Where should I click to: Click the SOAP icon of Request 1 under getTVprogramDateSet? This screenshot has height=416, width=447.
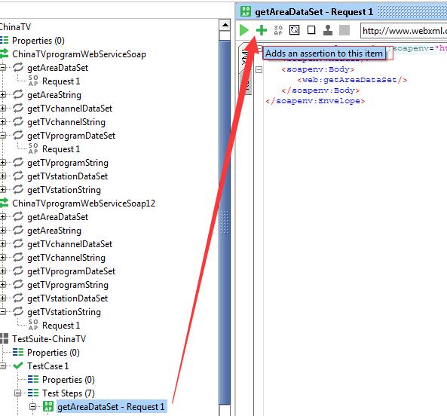click(x=33, y=148)
